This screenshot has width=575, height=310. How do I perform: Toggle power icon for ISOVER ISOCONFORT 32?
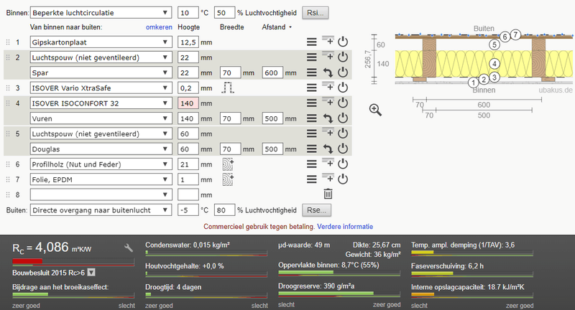point(343,103)
